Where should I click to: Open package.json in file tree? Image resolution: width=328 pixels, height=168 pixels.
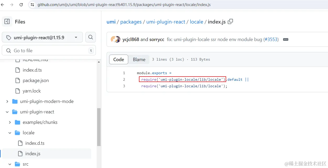tap(36, 80)
